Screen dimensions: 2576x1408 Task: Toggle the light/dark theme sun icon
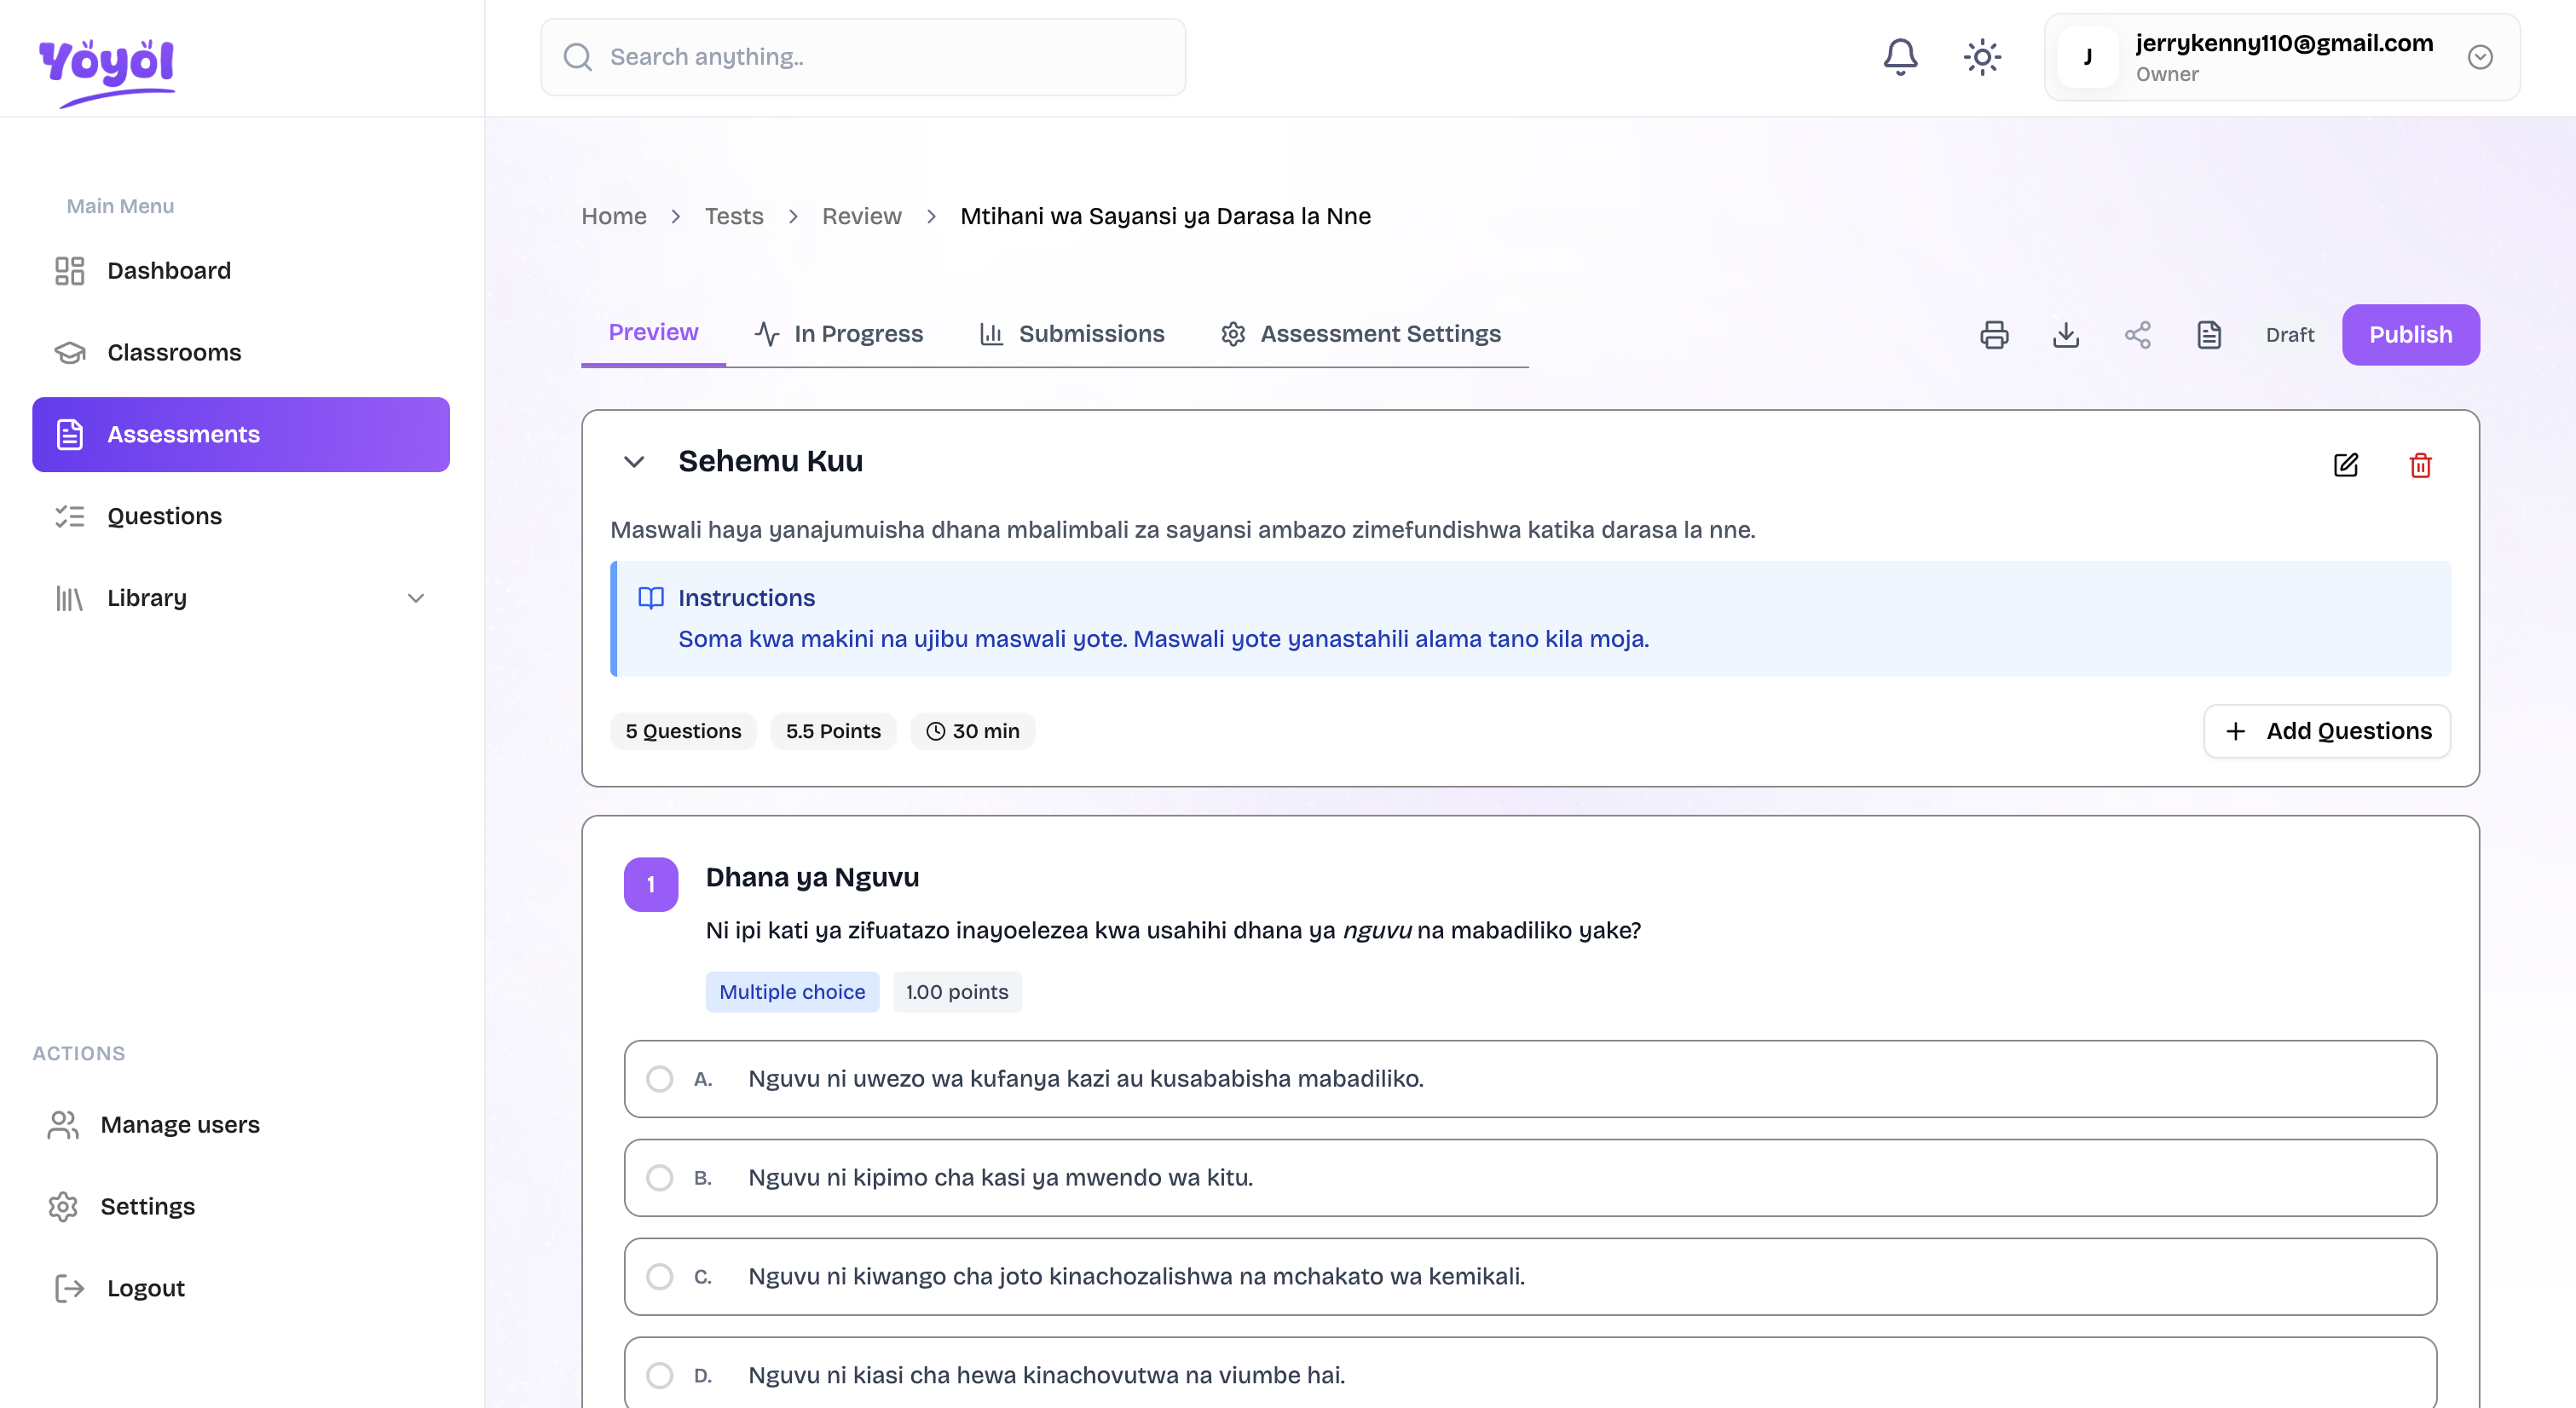1982,57
